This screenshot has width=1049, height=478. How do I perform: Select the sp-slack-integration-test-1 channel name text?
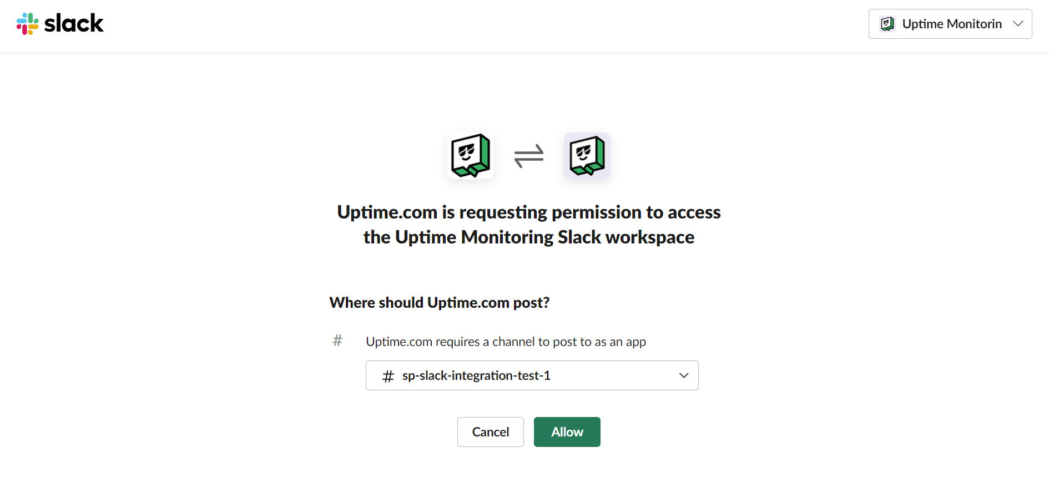pyautogui.click(x=476, y=375)
